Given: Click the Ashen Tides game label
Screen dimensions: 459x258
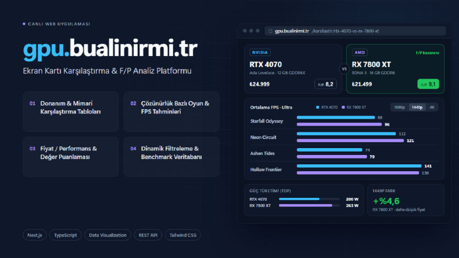Looking at the screenshot, I should 262,153.
